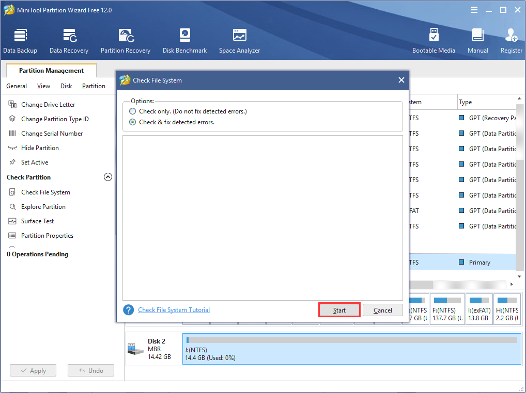526x393 pixels.
Task: Select the Disk 2 drive icon
Action: (135, 349)
